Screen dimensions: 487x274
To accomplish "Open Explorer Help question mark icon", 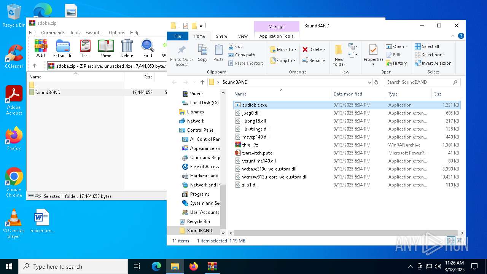I will click(461, 36).
